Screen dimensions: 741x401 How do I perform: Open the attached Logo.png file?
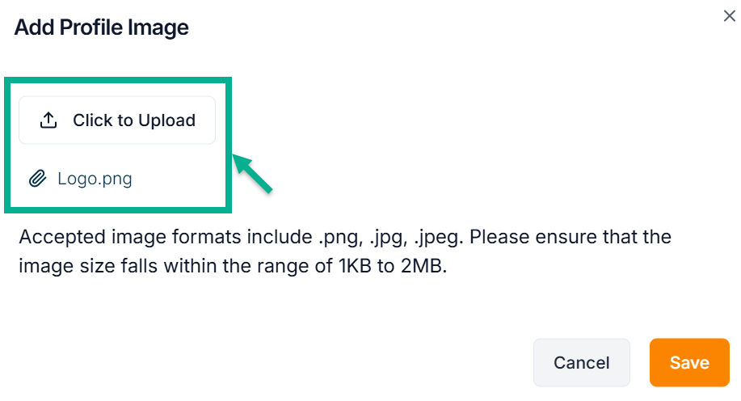click(x=94, y=179)
